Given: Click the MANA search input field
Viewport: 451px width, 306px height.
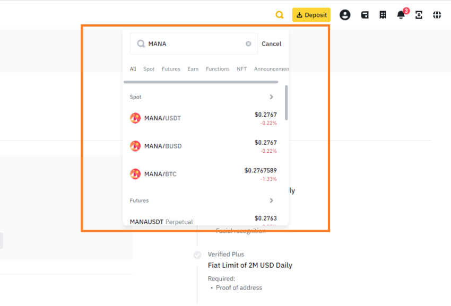Looking at the screenshot, I should tap(194, 43).
